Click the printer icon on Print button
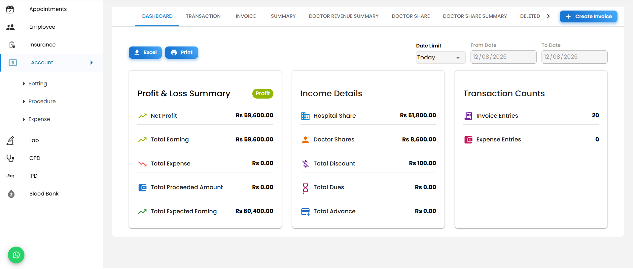 (x=174, y=52)
